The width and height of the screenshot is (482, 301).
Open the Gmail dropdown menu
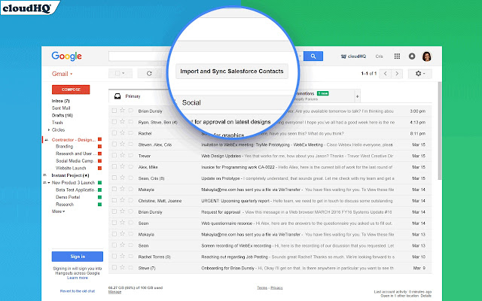click(62, 74)
